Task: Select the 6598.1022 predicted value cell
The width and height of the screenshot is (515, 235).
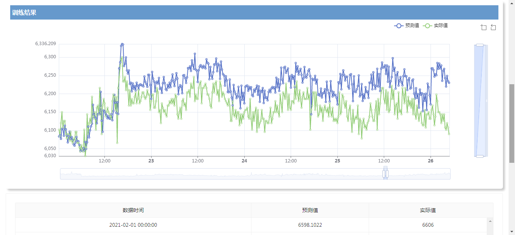Action: [310, 225]
